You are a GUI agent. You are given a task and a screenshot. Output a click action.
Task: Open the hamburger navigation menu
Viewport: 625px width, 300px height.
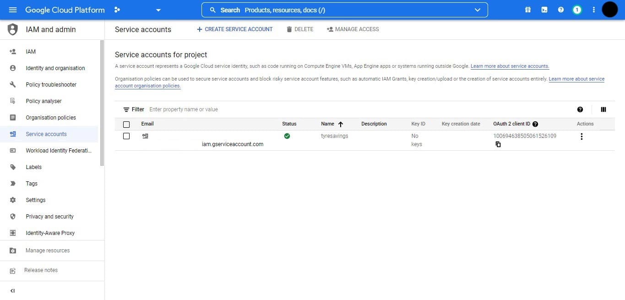[x=13, y=10]
